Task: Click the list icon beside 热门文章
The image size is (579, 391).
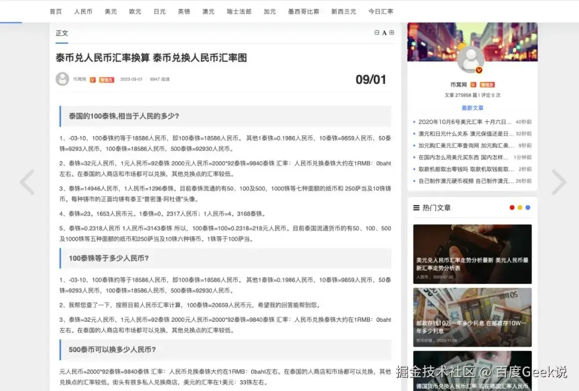Action: [x=415, y=208]
